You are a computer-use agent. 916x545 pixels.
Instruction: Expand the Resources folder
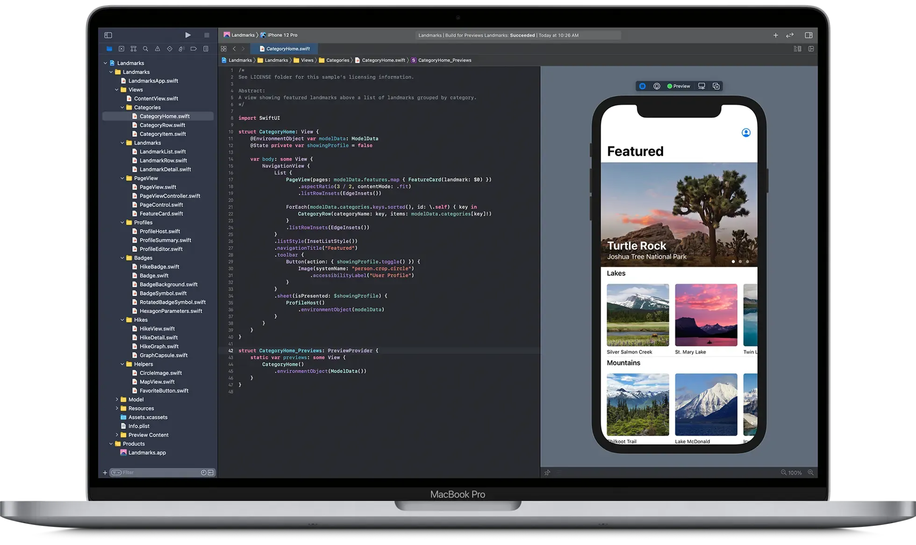click(x=117, y=409)
